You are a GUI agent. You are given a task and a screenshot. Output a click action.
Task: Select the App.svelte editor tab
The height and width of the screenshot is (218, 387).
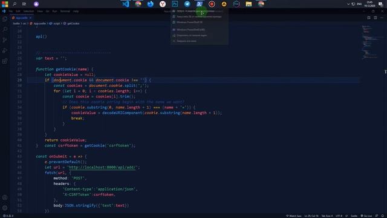pos(22,18)
